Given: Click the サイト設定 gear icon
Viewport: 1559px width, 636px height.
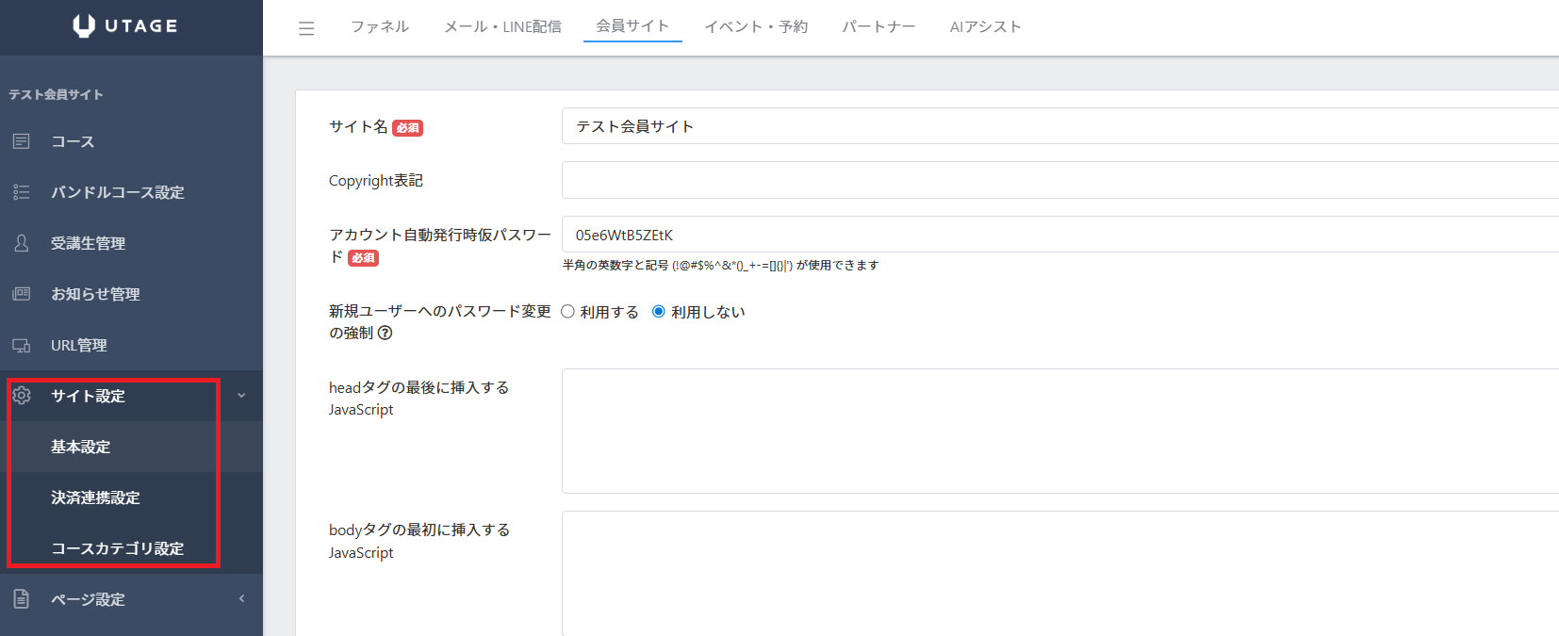Looking at the screenshot, I should click(x=22, y=396).
